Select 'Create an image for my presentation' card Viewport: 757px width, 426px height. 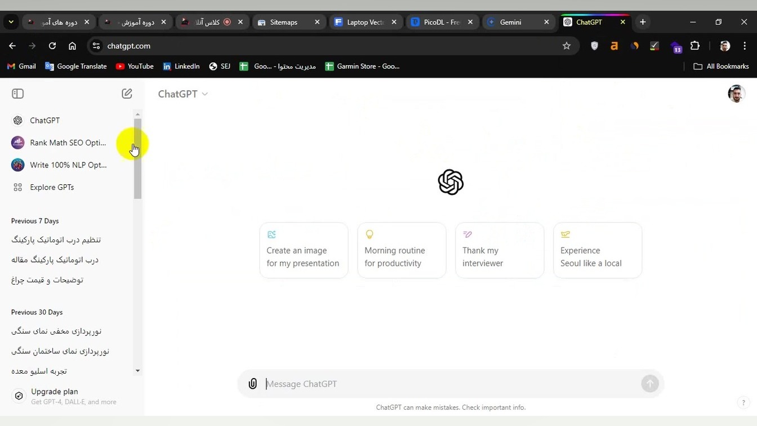tap(304, 250)
